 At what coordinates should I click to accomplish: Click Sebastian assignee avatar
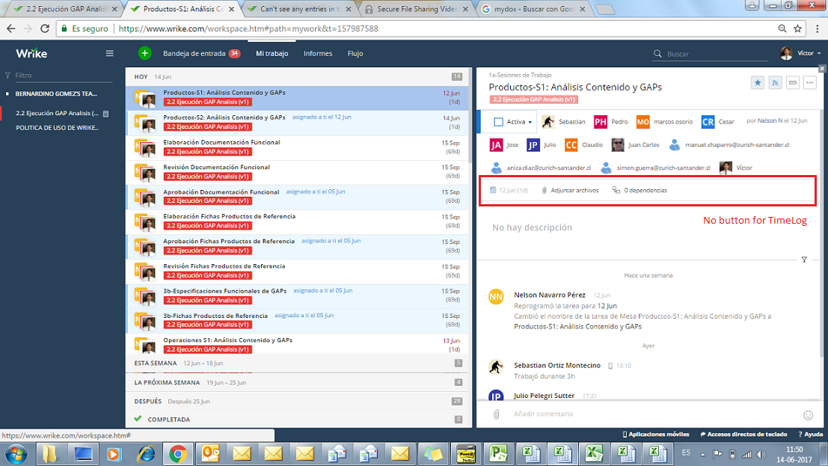[548, 121]
